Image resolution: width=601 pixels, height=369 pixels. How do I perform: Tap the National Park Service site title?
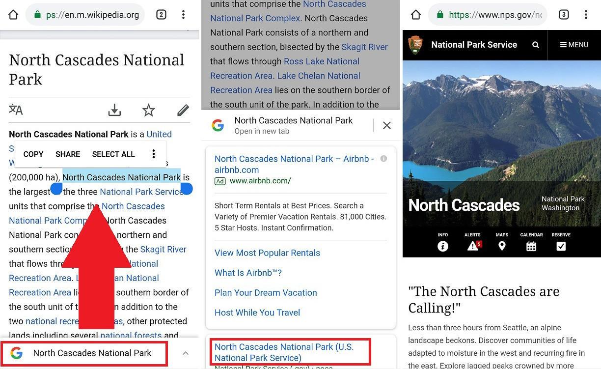point(474,45)
